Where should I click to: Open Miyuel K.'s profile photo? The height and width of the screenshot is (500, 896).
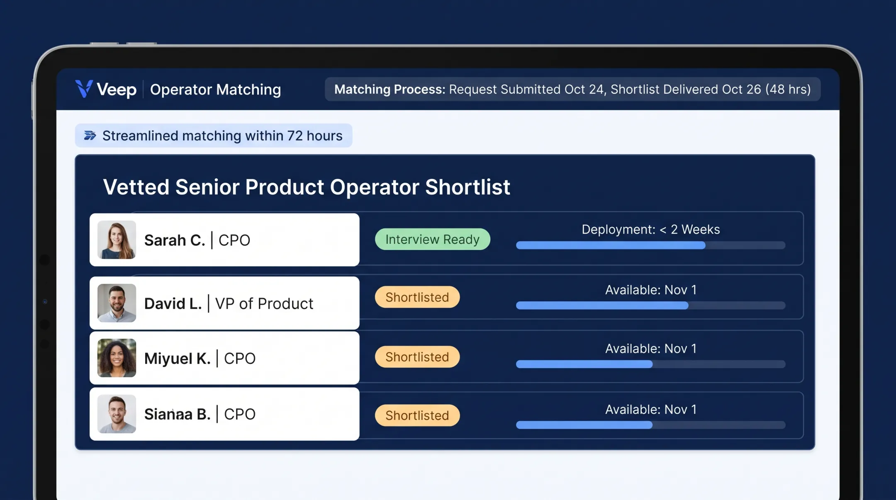pyautogui.click(x=117, y=358)
